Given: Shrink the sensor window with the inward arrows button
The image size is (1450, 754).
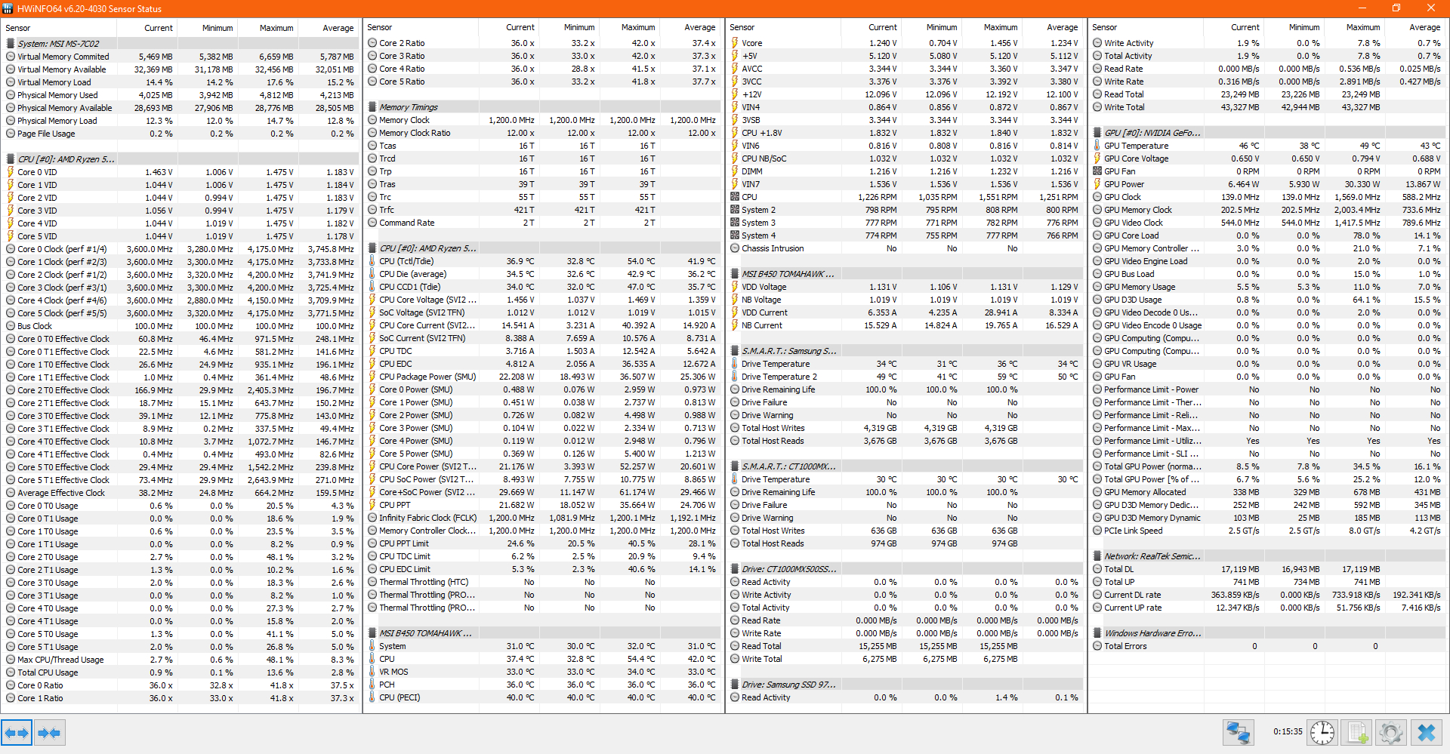Looking at the screenshot, I should coord(49,732).
